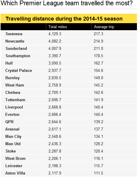Viewport: 139px width, 178px height.
Task: Click Crystal Palace in the table
Action: point(19,70)
